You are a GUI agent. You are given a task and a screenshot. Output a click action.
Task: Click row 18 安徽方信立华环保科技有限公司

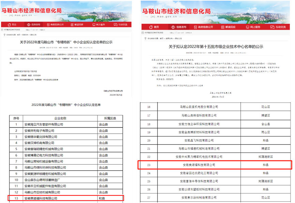tap(216, 124)
